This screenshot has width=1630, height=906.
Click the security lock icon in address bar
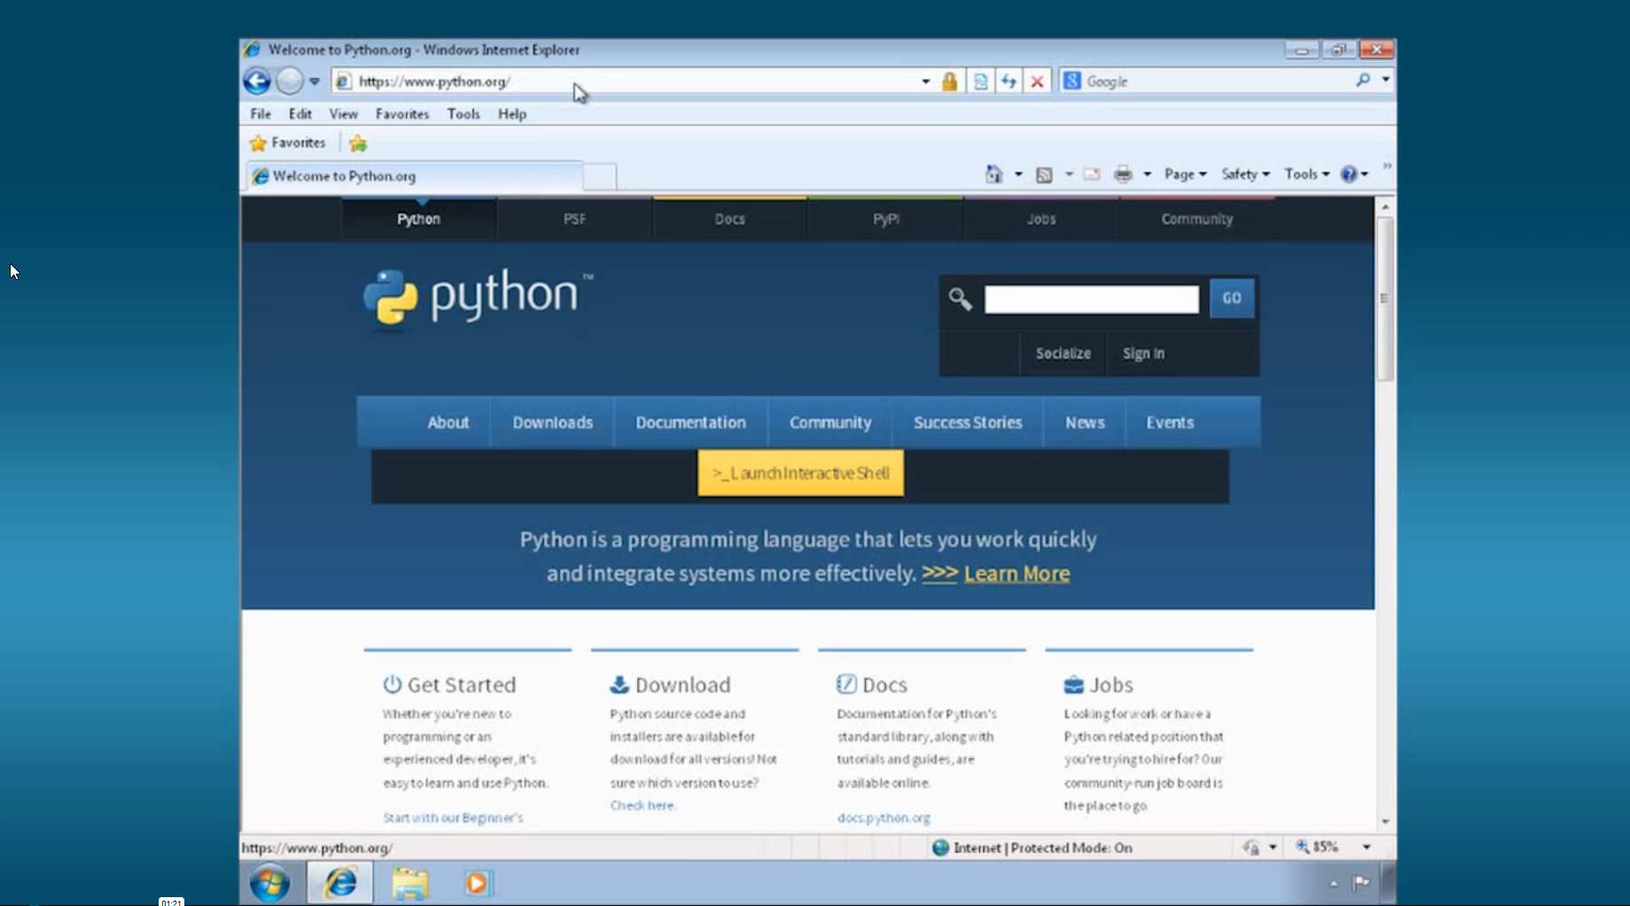point(949,81)
